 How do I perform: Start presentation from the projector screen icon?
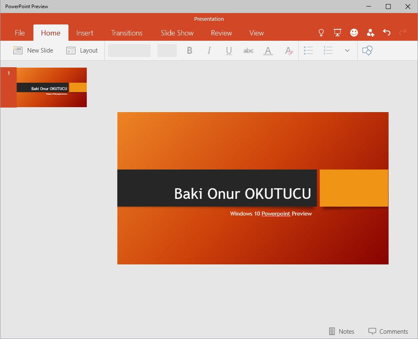(x=337, y=33)
